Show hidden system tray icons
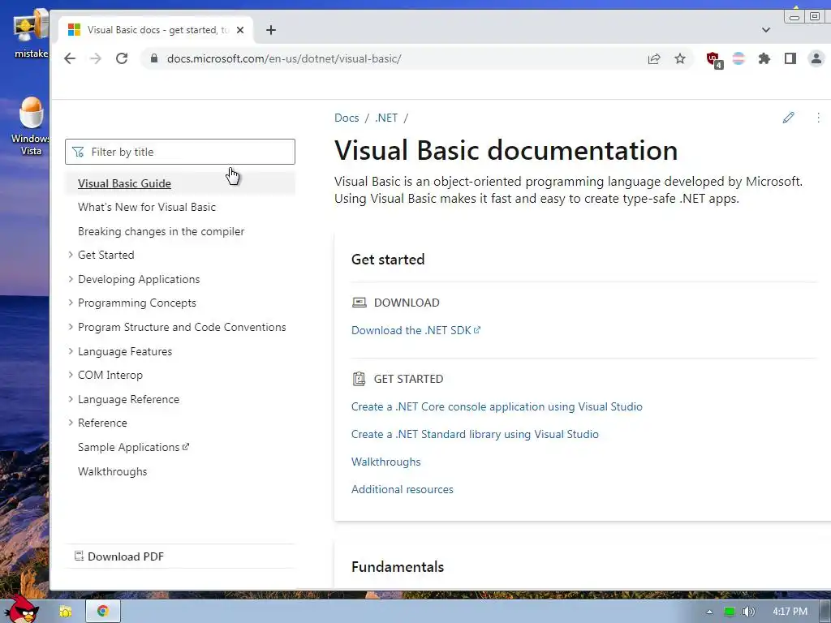The height and width of the screenshot is (623, 831). 709,612
